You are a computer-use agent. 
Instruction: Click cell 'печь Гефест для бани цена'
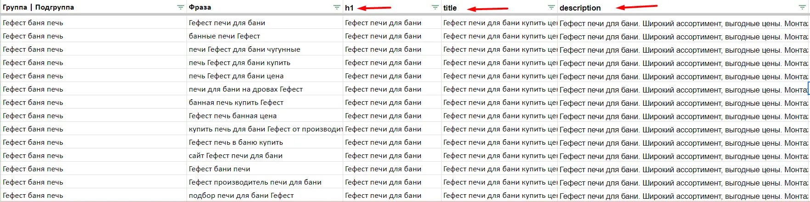[236, 76]
